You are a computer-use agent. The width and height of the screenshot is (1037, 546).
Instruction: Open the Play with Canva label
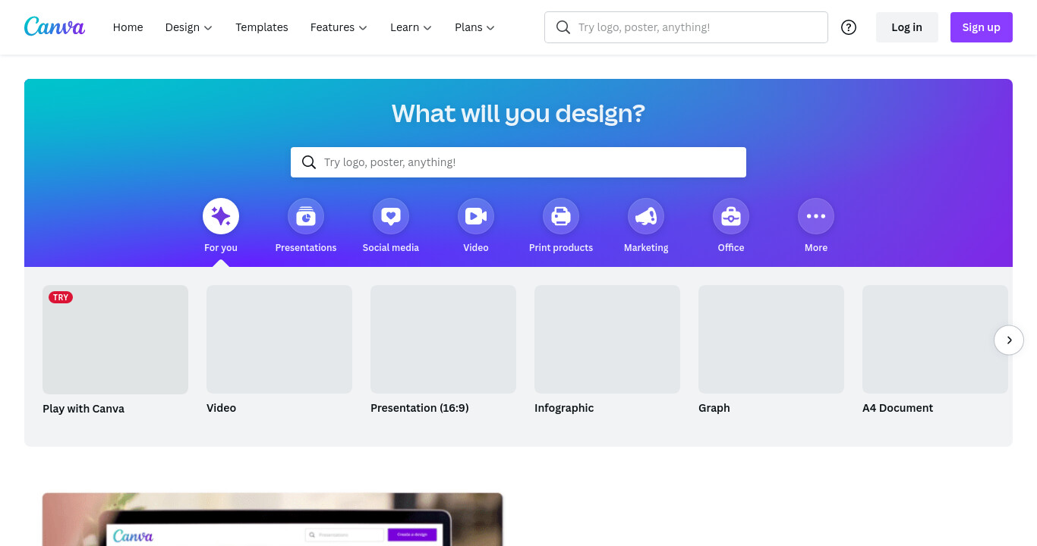pos(84,409)
